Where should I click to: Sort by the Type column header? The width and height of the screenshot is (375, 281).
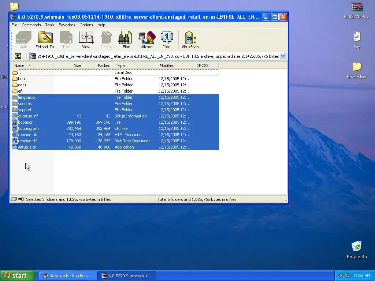coord(134,65)
